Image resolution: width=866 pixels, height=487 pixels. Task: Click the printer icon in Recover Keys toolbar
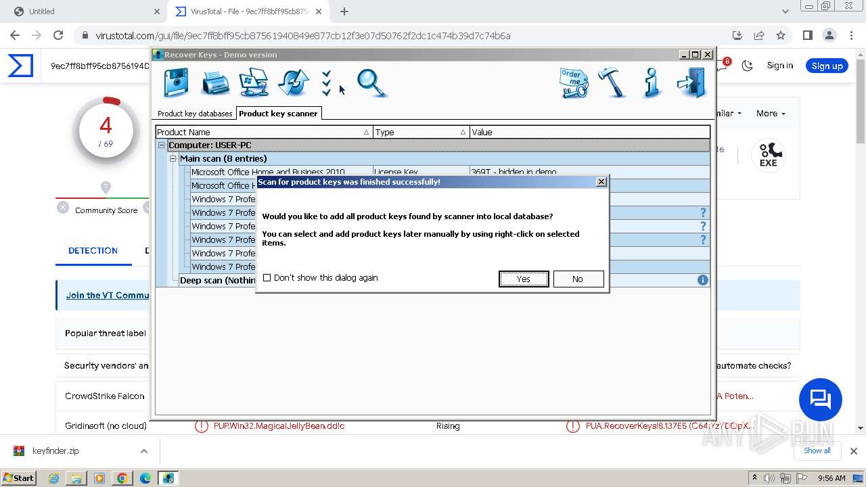coord(215,83)
